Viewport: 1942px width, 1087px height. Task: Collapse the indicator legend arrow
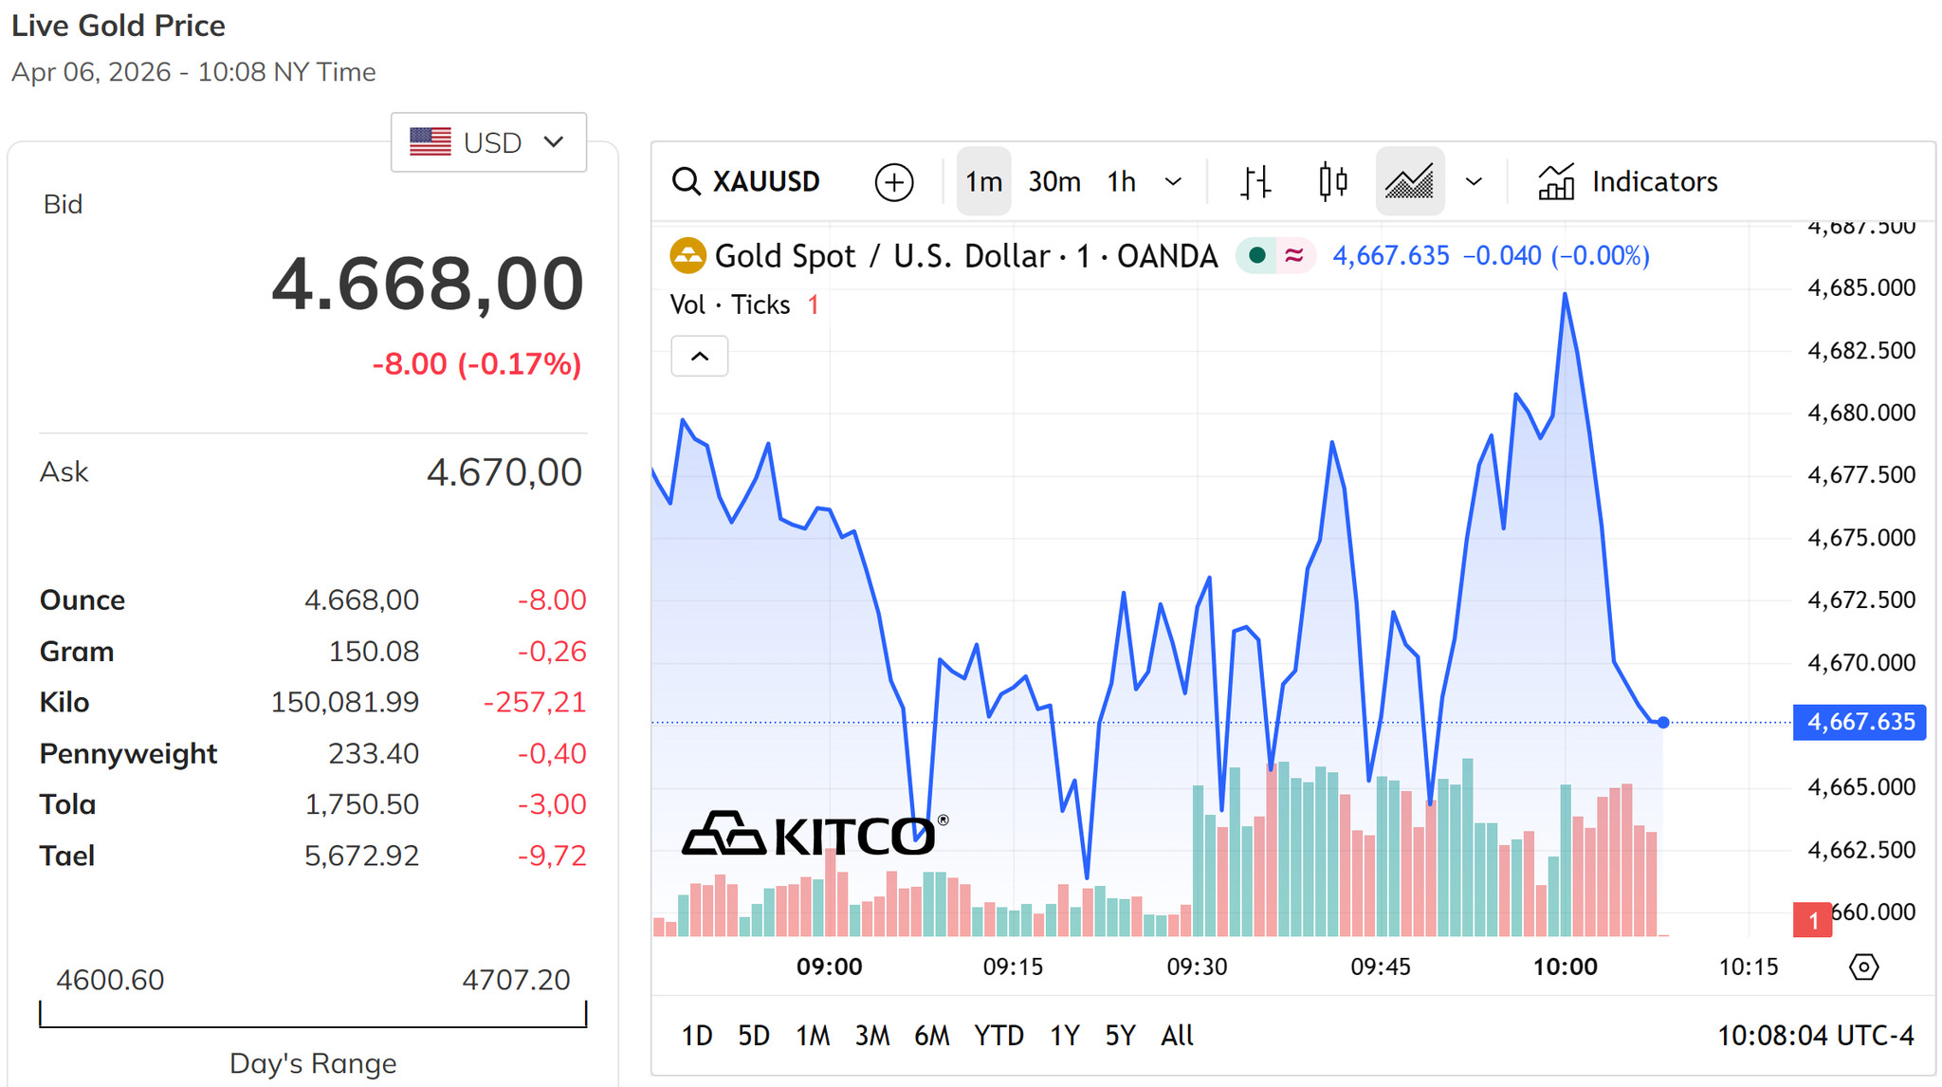tap(700, 356)
